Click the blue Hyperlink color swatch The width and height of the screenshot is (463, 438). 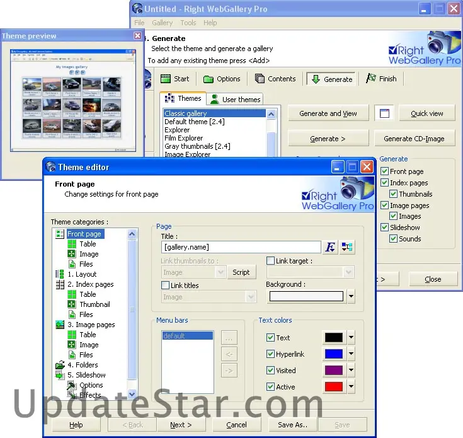click(x=334, y=354)
